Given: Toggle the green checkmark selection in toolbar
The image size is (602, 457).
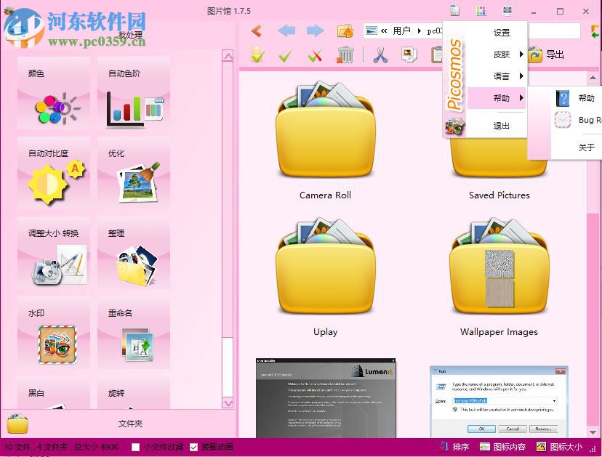Looking at the screenshot, I should pos(285,54).
